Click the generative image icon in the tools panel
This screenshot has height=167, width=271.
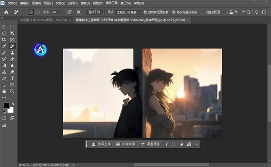coord(4,125)
